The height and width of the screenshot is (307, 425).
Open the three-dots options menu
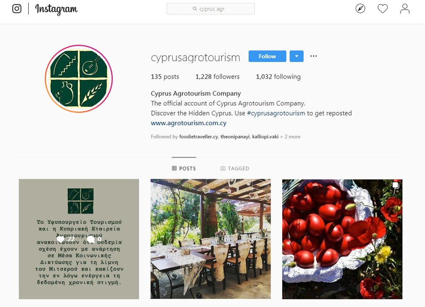tap(313, 56)
